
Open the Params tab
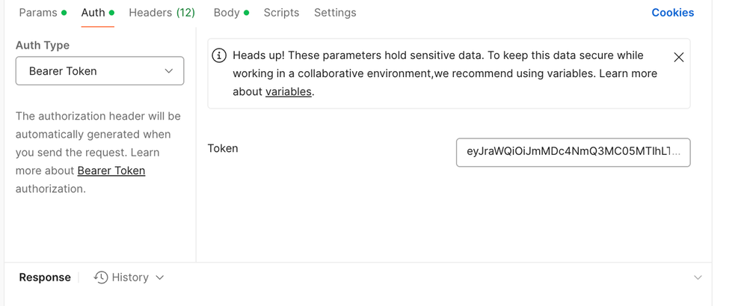(x=38, y=13)
